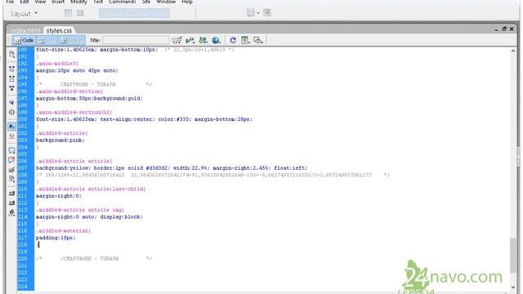
Task: Switch to Split view button
Action: [x=47, y=40]
